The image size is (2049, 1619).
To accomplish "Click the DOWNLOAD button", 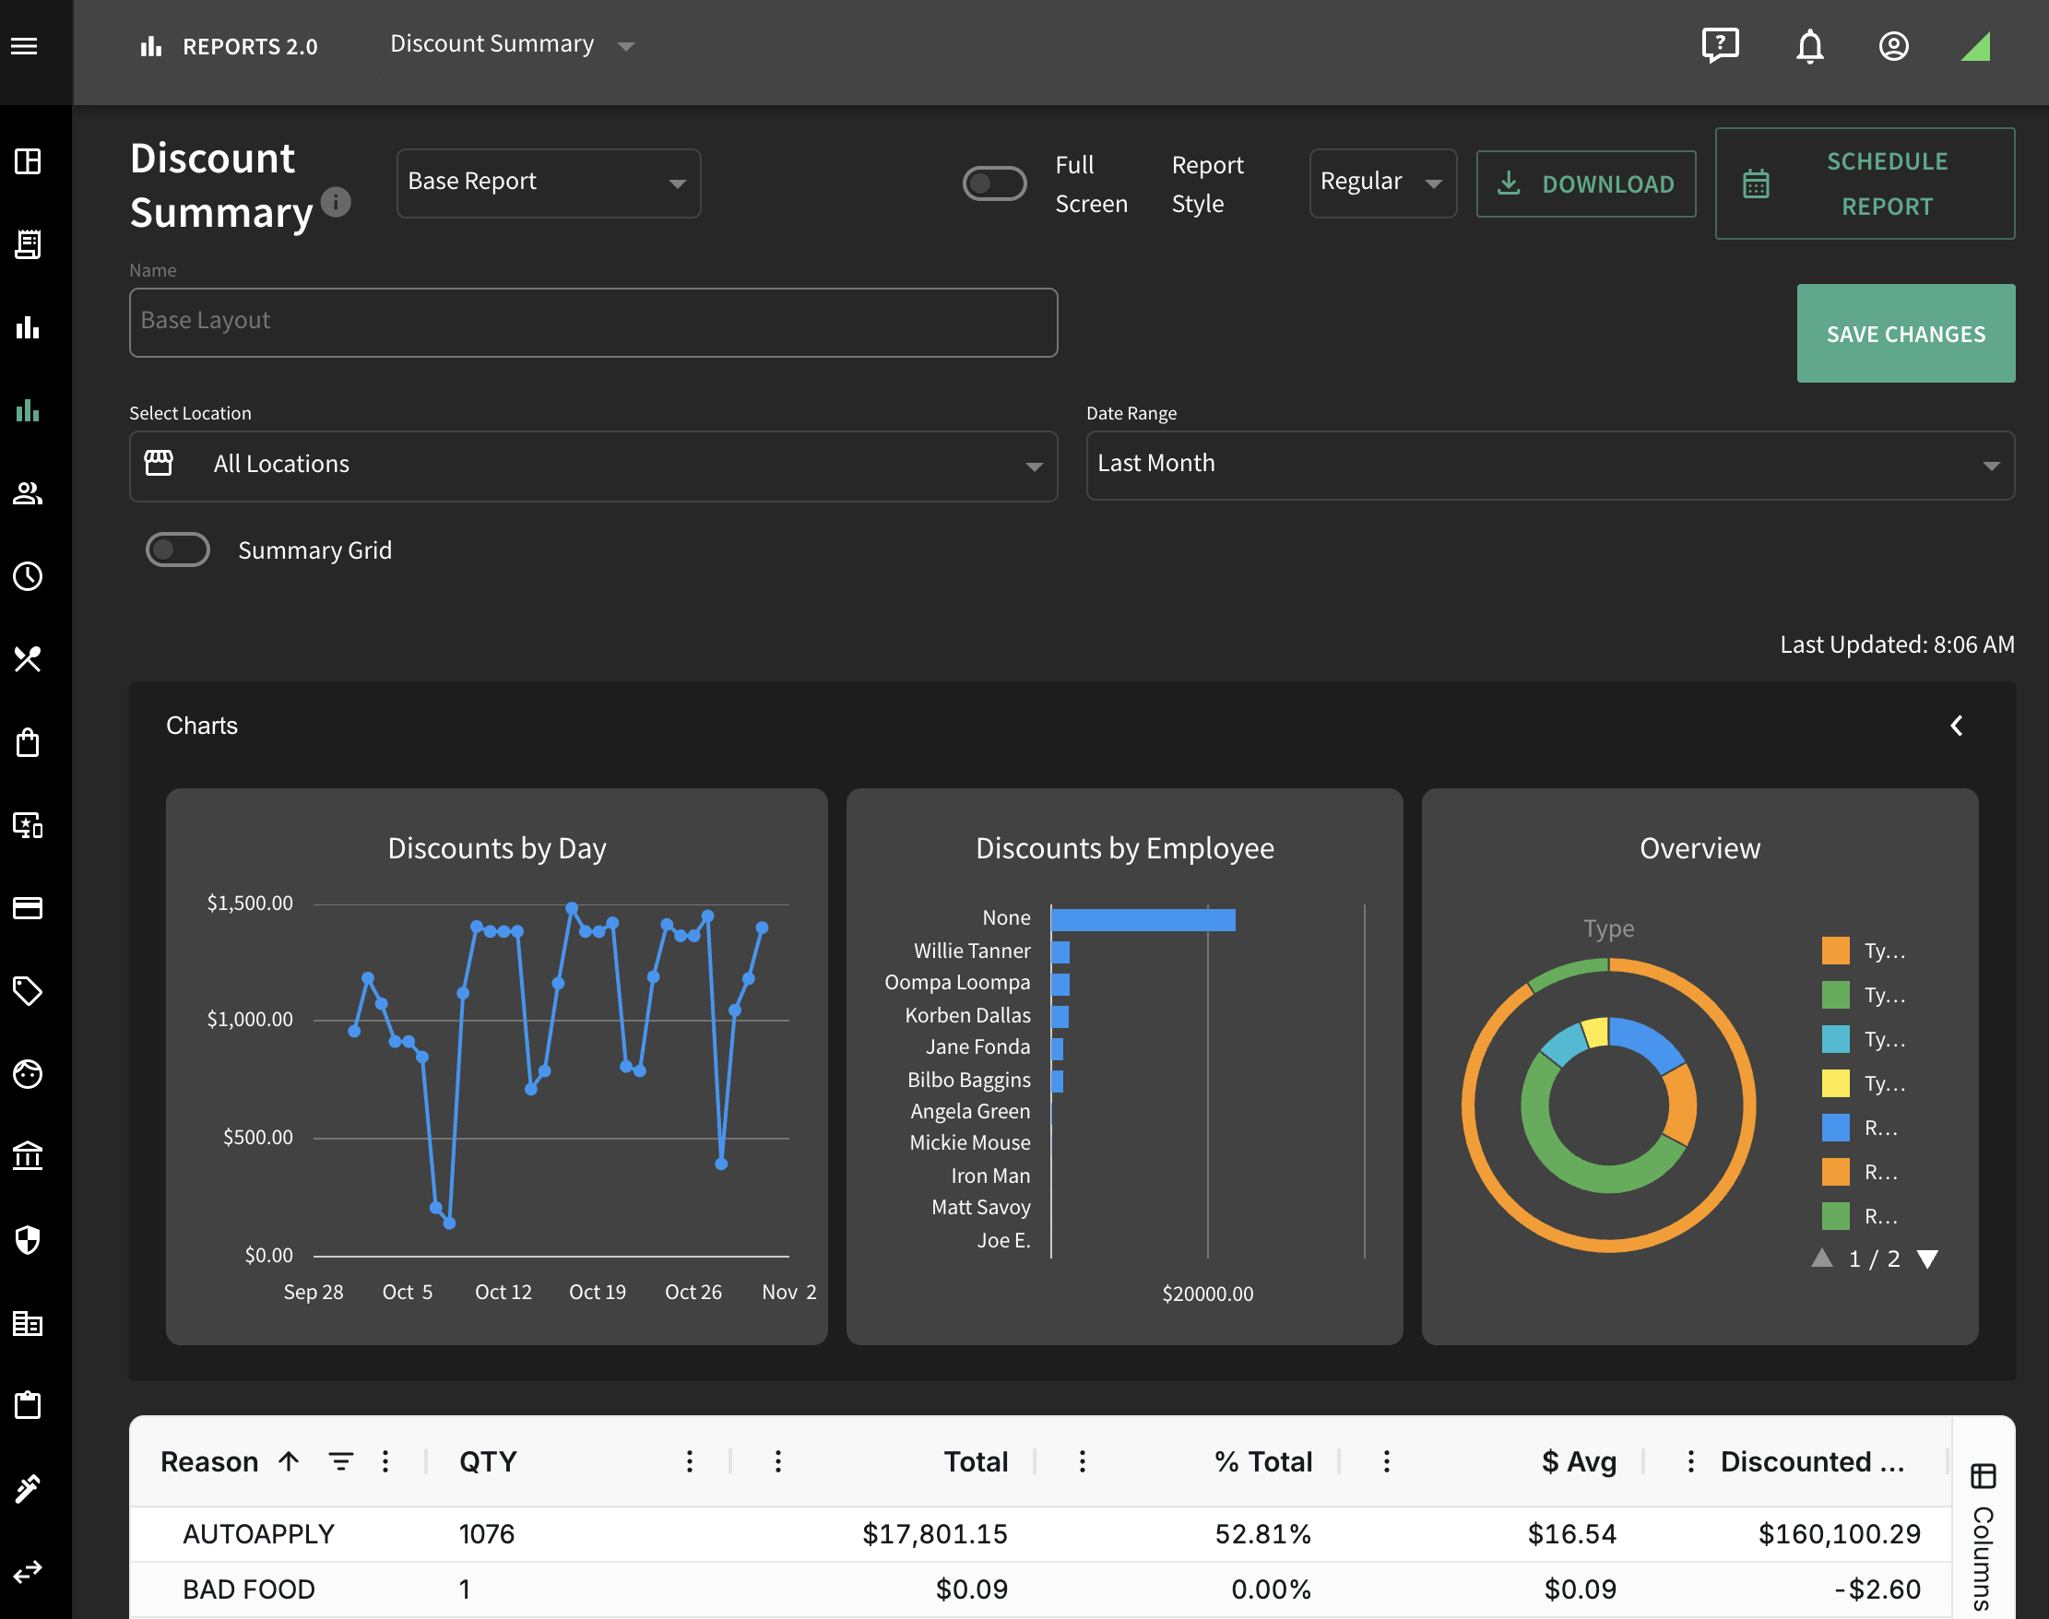I will point(1585,183).
